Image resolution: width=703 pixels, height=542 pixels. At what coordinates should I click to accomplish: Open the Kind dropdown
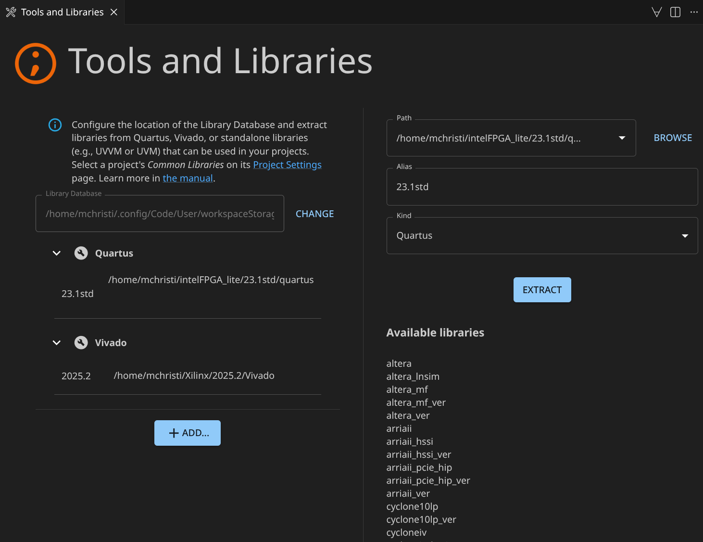coord(685,236)
